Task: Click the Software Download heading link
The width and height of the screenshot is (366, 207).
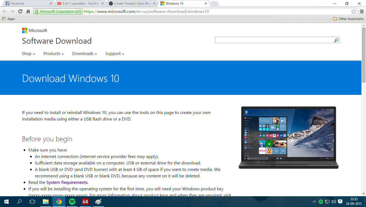Action: coord(57,41)
